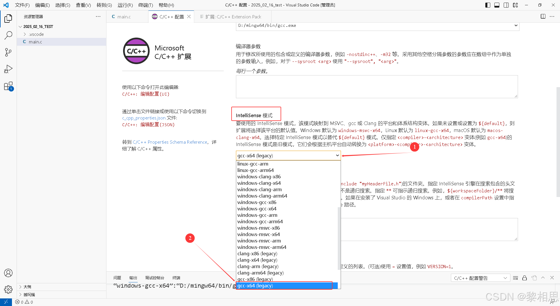
Task: Close the C/C++ 配置 tab
Action: (x=189, y=17)
